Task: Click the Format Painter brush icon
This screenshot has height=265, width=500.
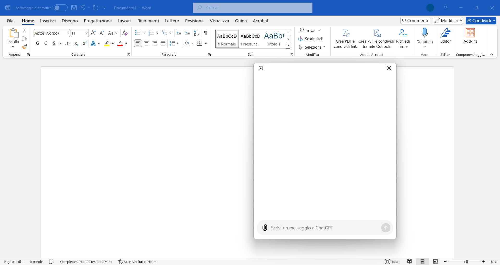Action: tap(24, 47)
